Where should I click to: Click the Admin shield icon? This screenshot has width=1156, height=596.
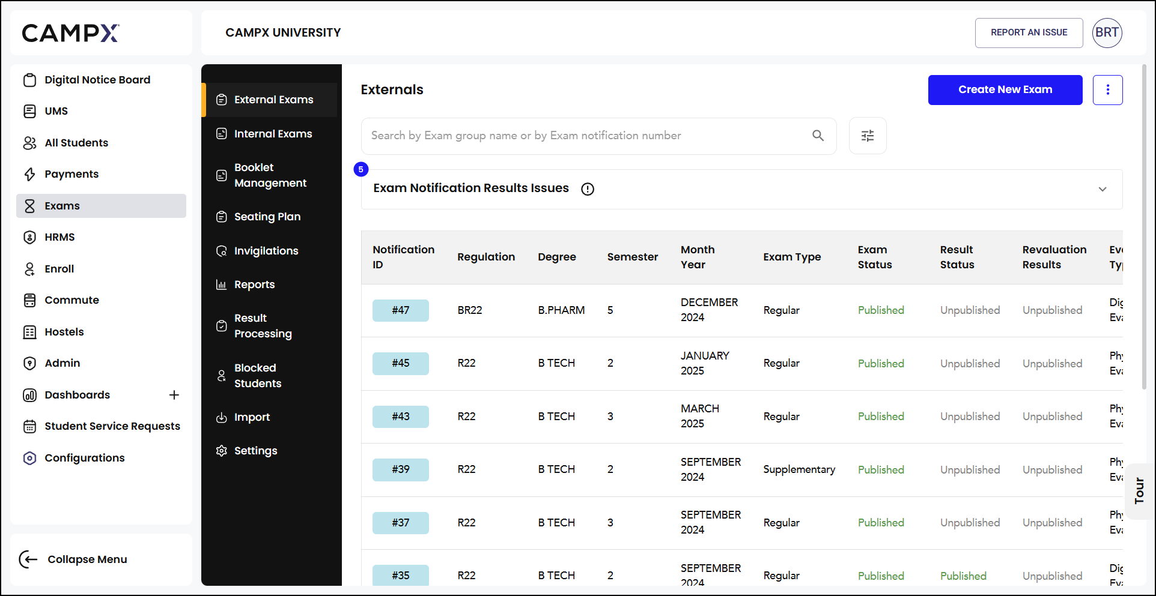(29, 363)
